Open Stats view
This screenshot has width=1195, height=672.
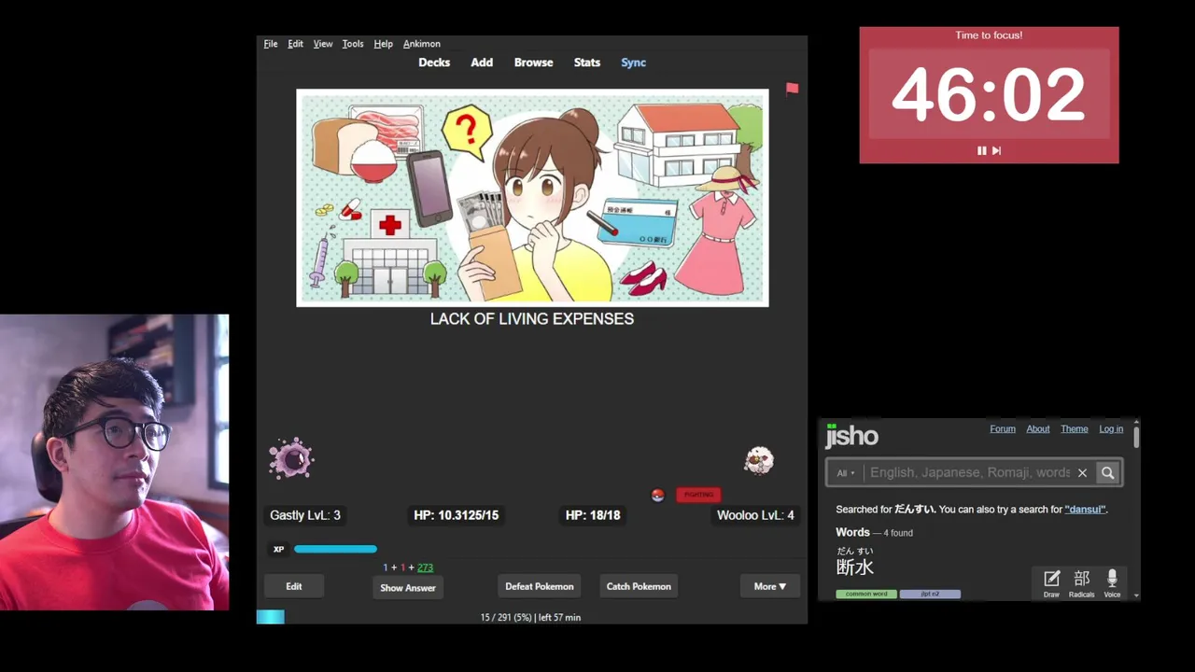pos(587,63)
